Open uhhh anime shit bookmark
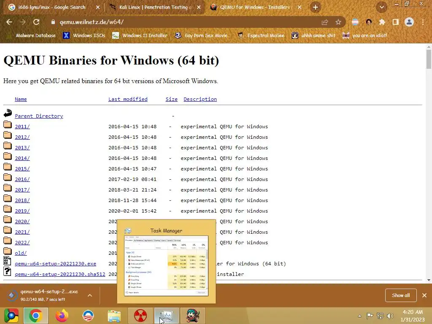Viewport: 432px width, 324px height. (313, 35)
